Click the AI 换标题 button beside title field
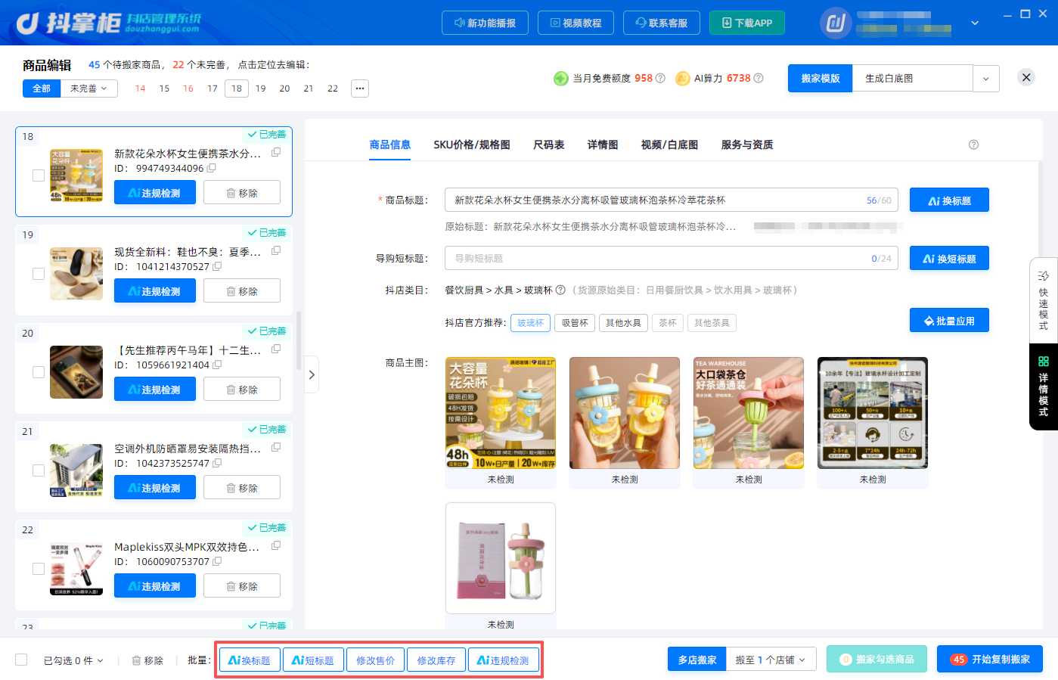The height and width of the screenshot is (680, 1058). (x=949, y=200)
